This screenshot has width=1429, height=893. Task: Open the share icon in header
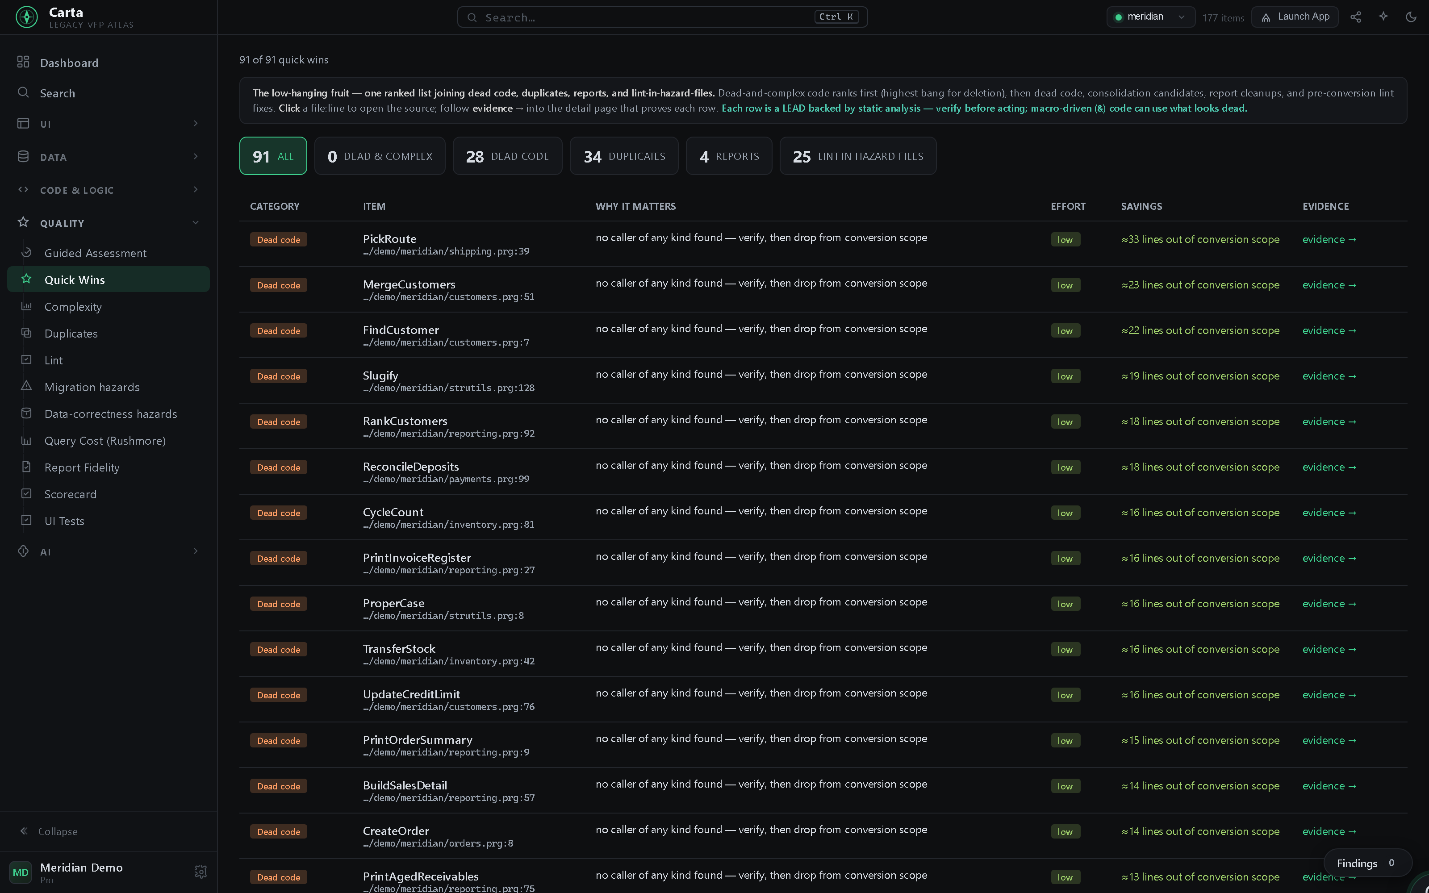coord(1356,17)
